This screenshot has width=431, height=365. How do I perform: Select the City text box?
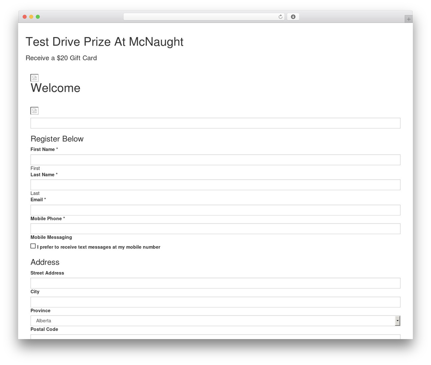[x=215, y=302]
